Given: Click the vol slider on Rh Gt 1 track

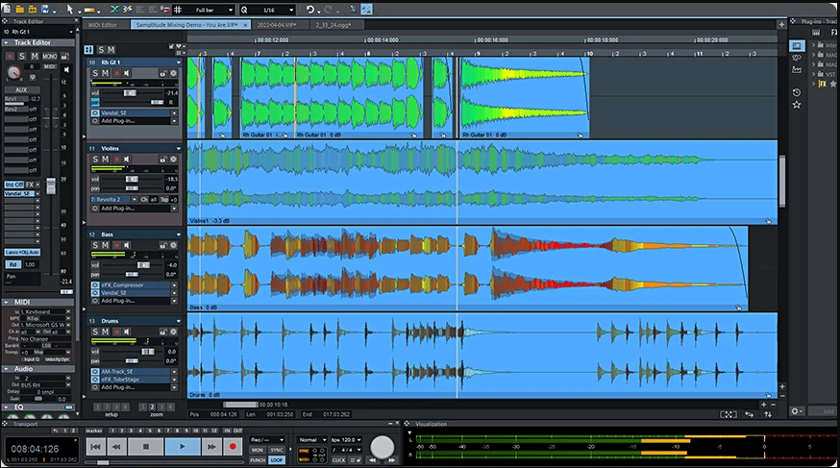Looking at the screenshot, I should 130,93.
